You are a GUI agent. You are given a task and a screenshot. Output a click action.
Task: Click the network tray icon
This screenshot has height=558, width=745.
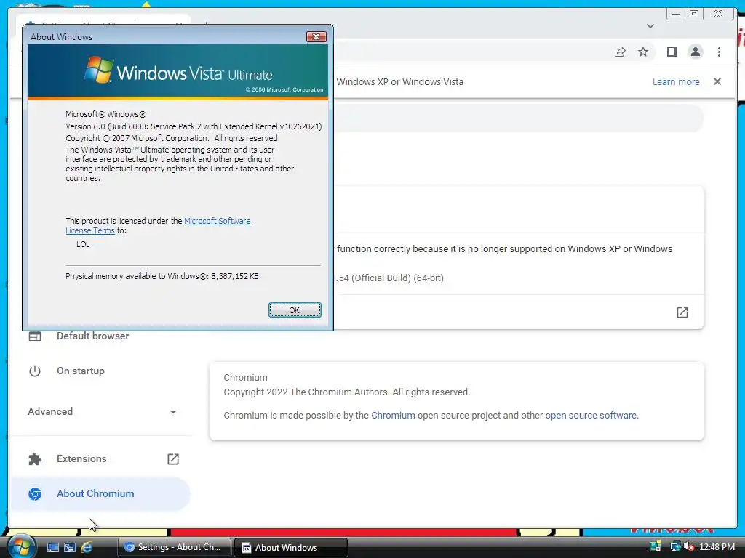[674, 546]
